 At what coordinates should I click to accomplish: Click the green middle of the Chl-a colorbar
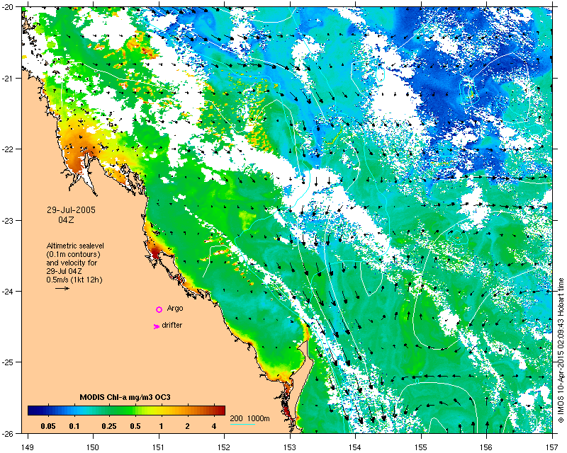pos(127,411)
